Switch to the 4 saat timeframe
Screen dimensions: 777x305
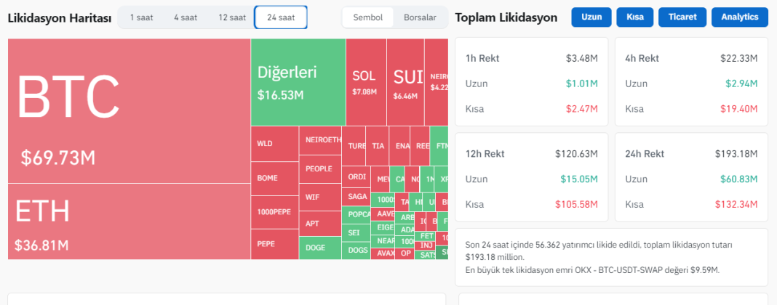186,17
